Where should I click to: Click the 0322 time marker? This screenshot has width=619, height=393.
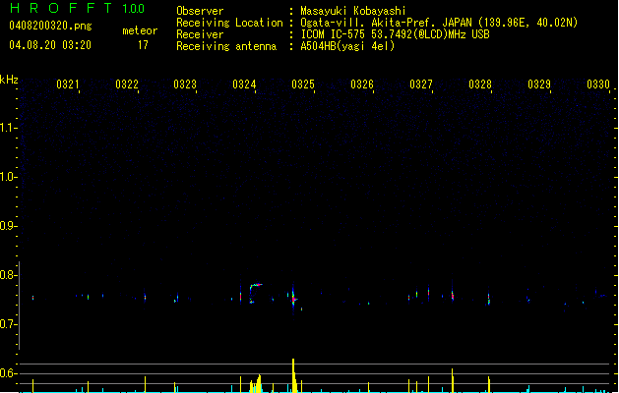[x=127, y=84]
